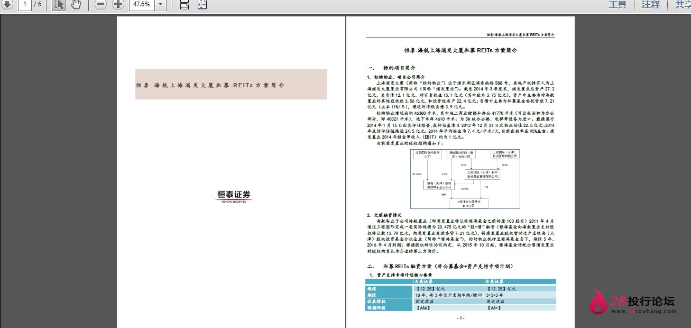The height and width of the screenshot is (328, 691).
Task: Click the A 类证券 table column header
Action: click(448, 282)
